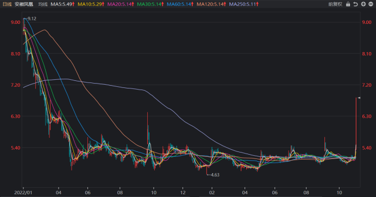Click the 均线 indicator label
This screenshot has width=376, height=197.
click(43, 4)
